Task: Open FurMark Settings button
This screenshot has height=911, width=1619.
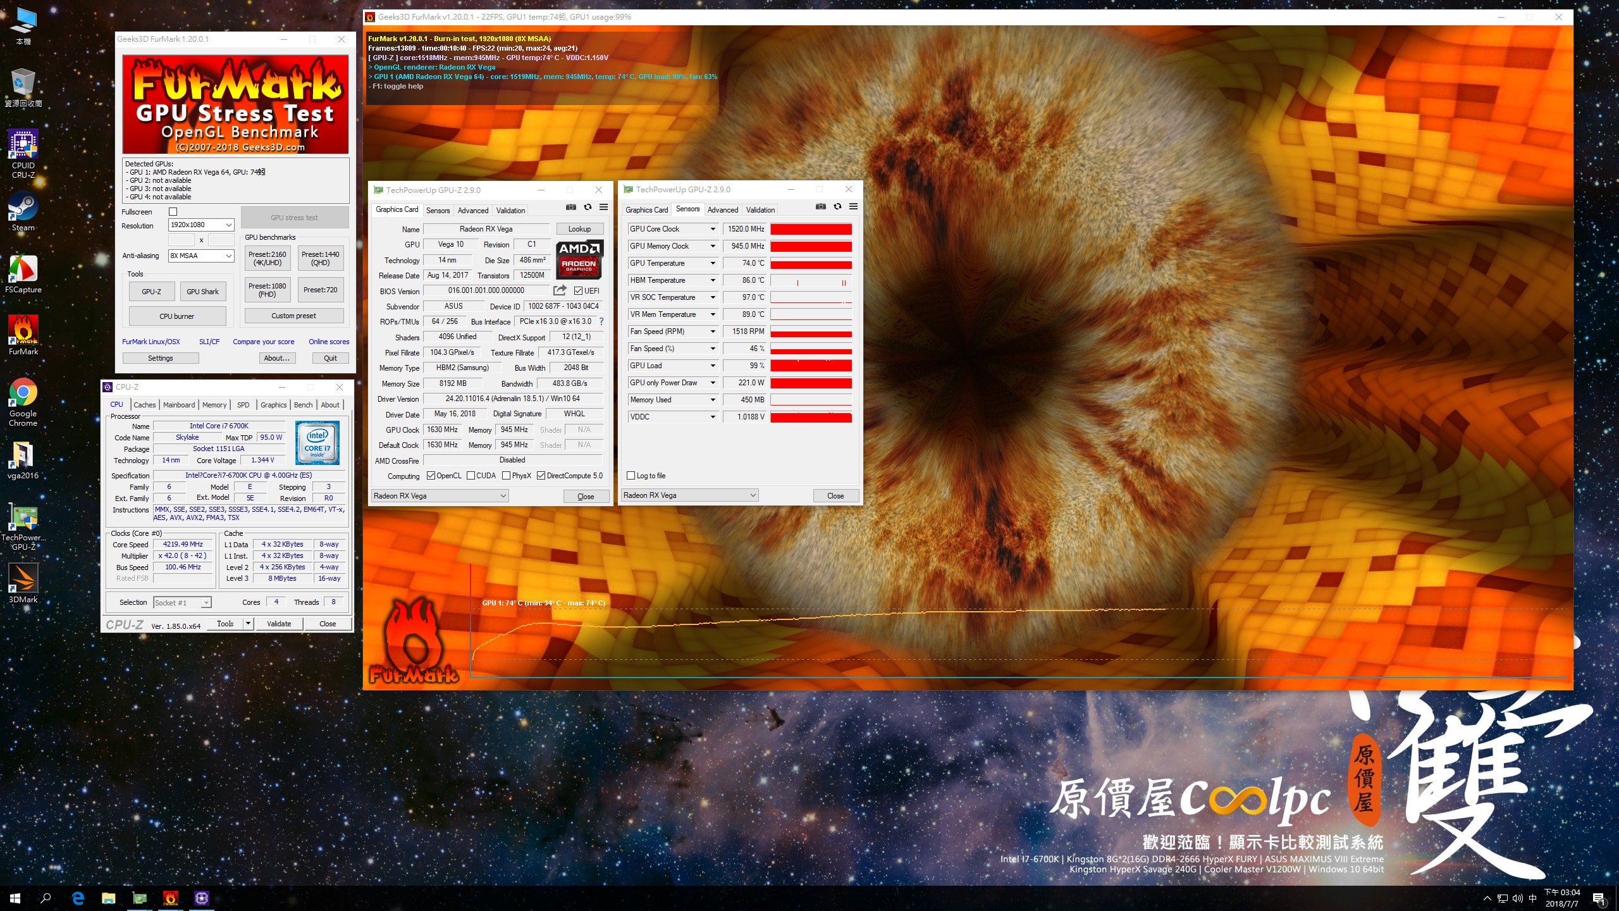Action: (x=161, y=358)
